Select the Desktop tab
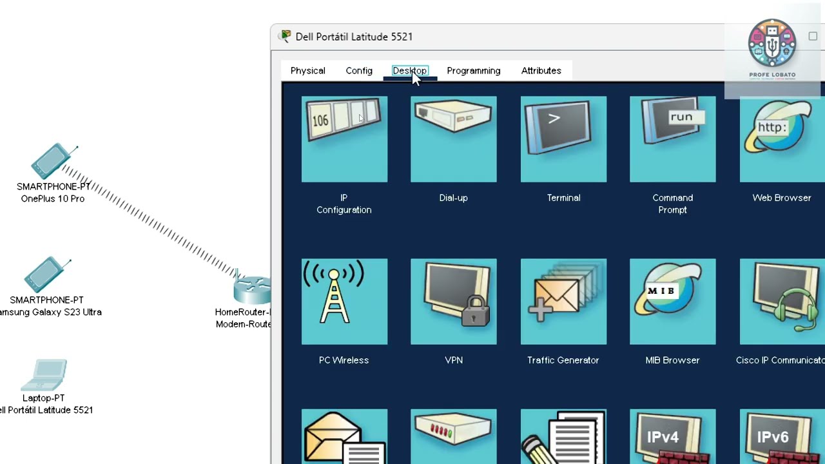Screen dimensions: 825x464 [410, 71]
